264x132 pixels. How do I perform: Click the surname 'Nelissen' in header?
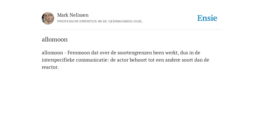[79, 15]
